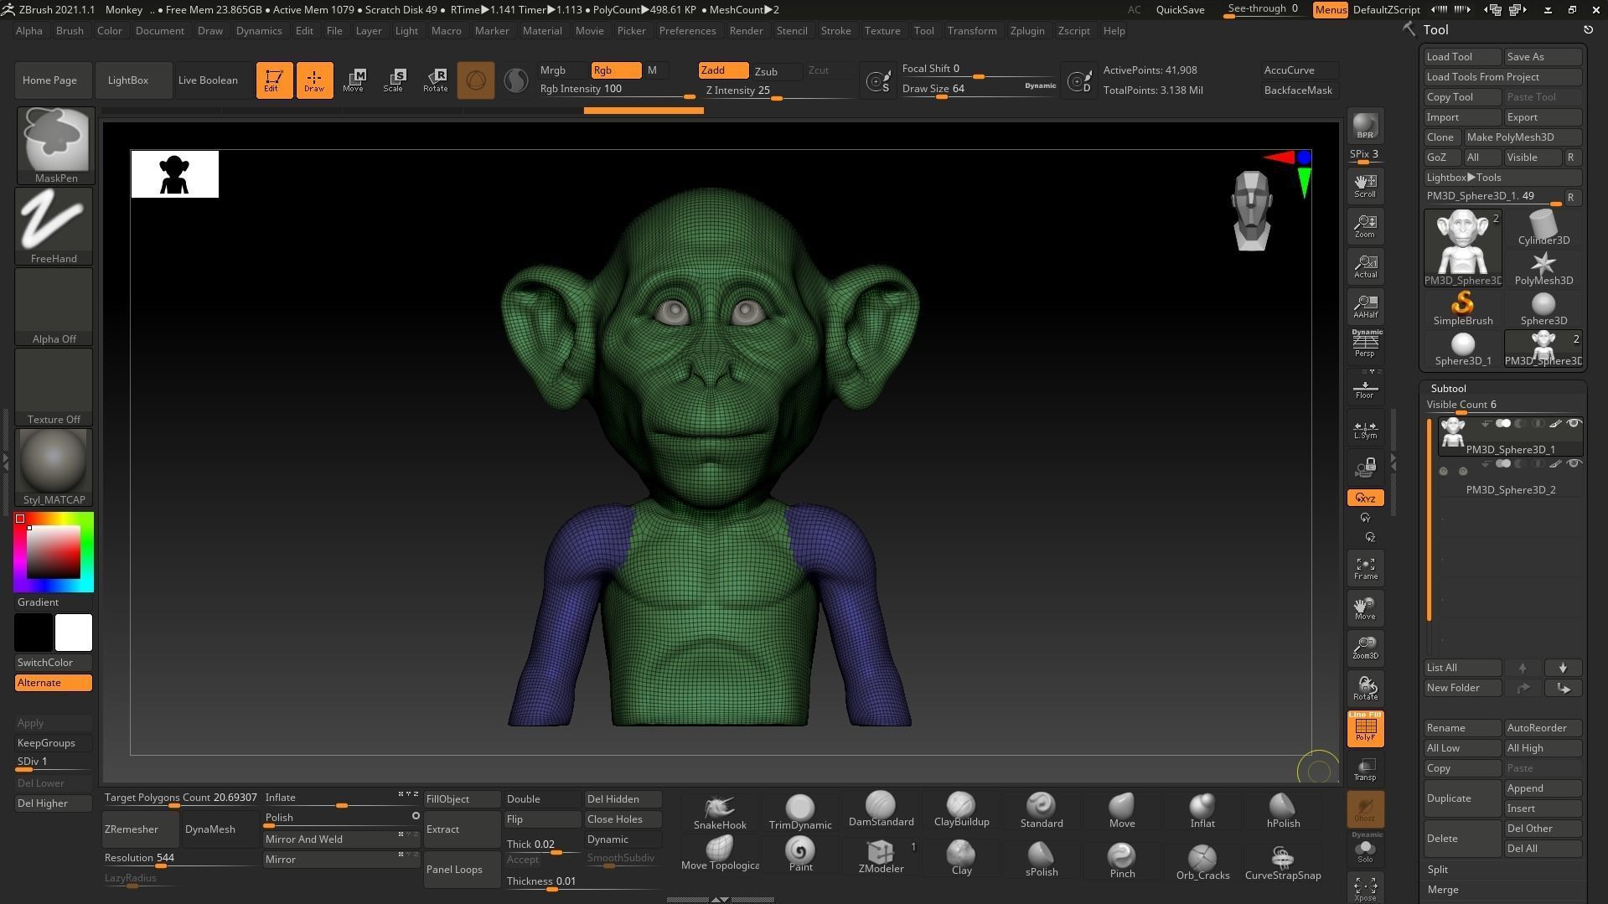Pick a color in the color picker square
1608x904 pixels.
(x=54, y=552)
